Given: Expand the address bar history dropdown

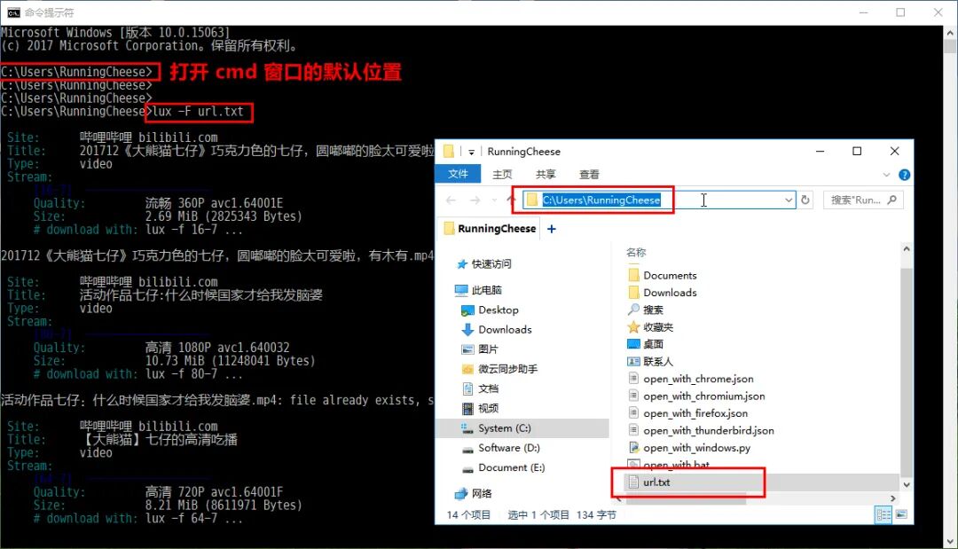Looking at the screenshot, I should click(x=789, y=200).
